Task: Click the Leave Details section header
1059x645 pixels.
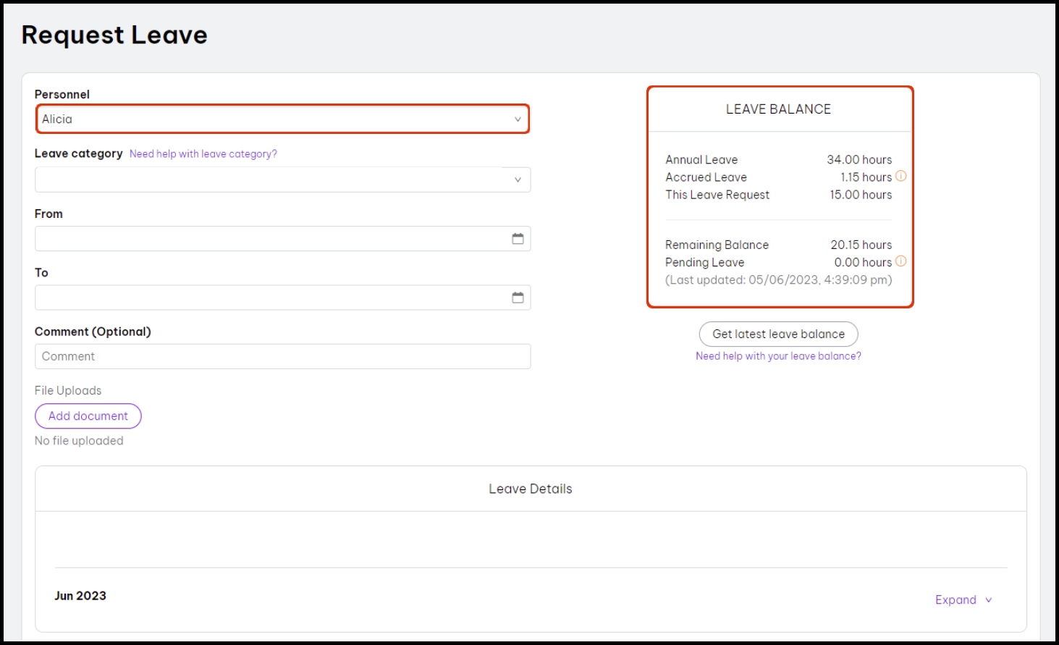Action: pyautogui.click(x=530, y=489)
